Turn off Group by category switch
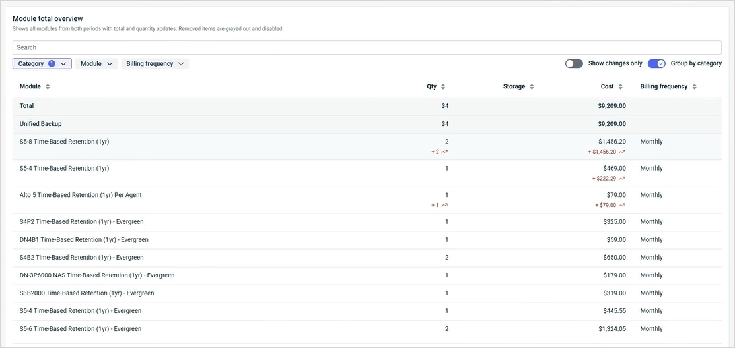 [656, 64]
